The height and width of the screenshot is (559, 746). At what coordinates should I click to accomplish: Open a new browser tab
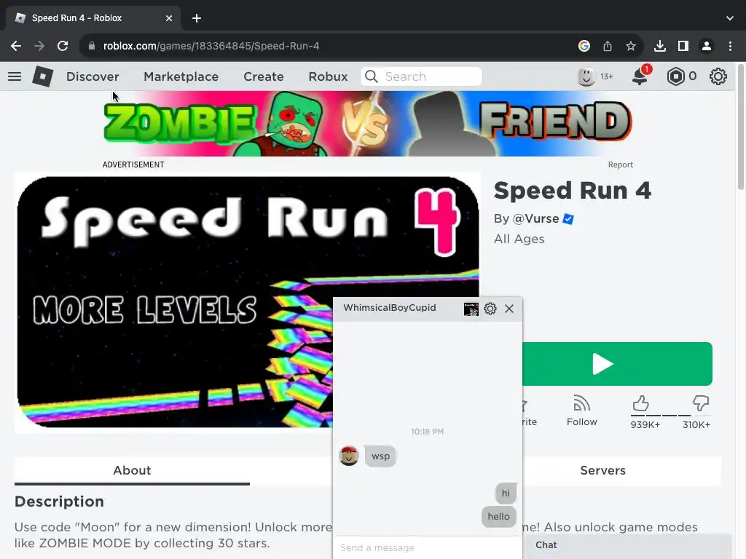[197, 18]
